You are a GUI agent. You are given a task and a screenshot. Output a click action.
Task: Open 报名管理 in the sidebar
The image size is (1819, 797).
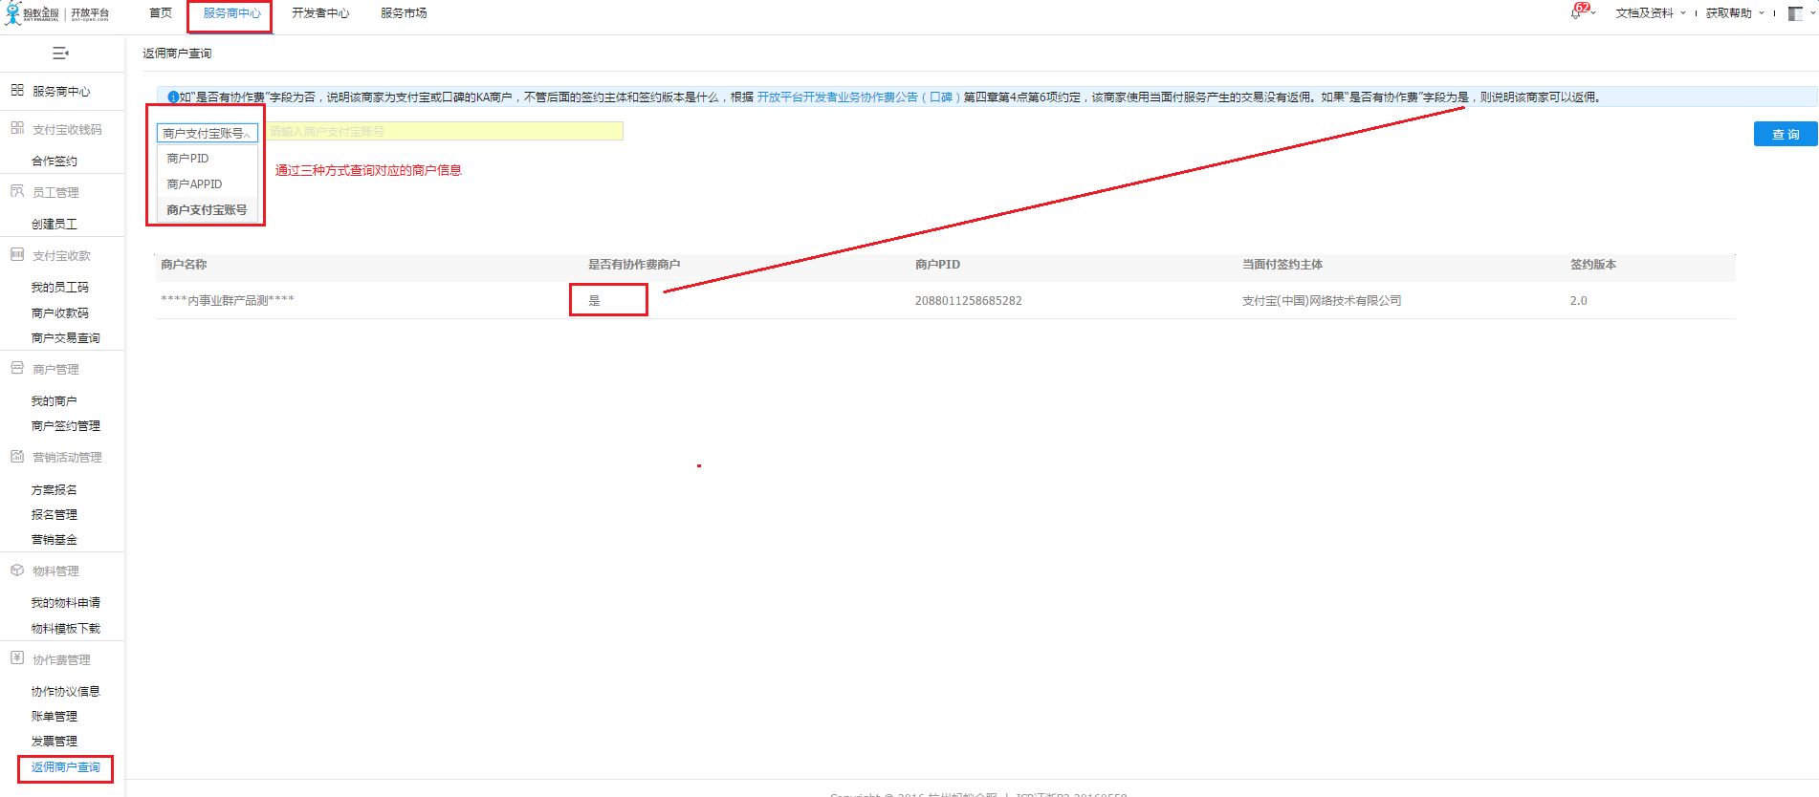[55, 515]
